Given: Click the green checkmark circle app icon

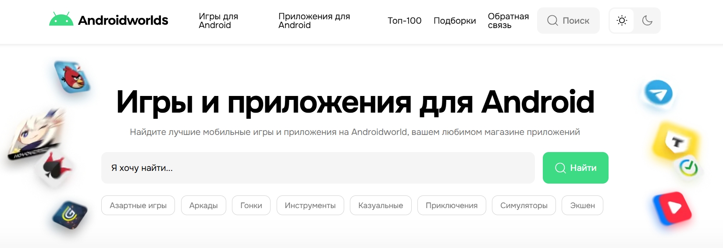Looking at the screenshot, I should coord(688,167).
